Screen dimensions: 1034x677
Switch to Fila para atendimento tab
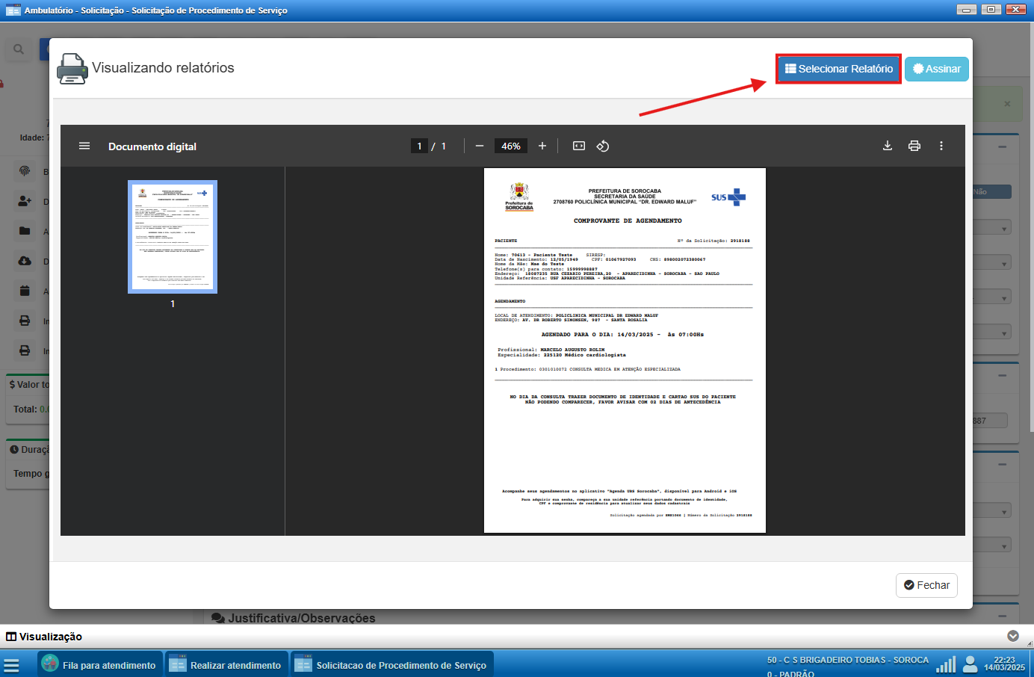coord(100,664)
